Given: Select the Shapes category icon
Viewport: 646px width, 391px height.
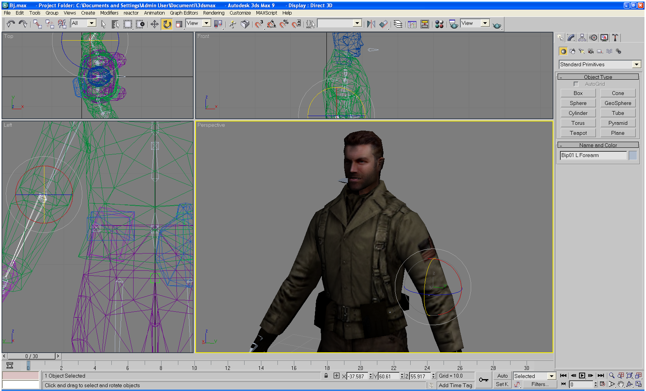Looking at the screenshot, I should tap(573, 51).
